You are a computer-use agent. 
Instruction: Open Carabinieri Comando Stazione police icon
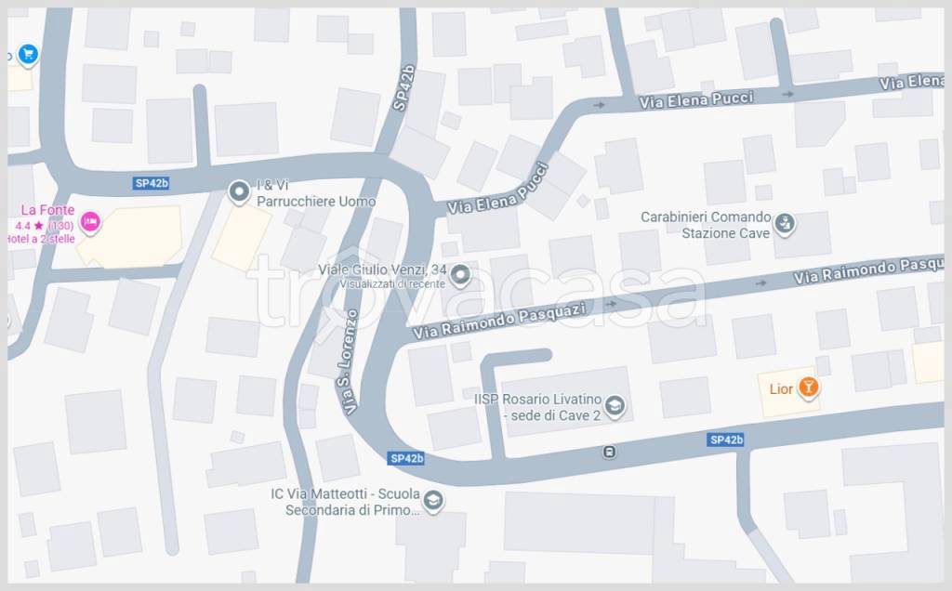[785, 224]
